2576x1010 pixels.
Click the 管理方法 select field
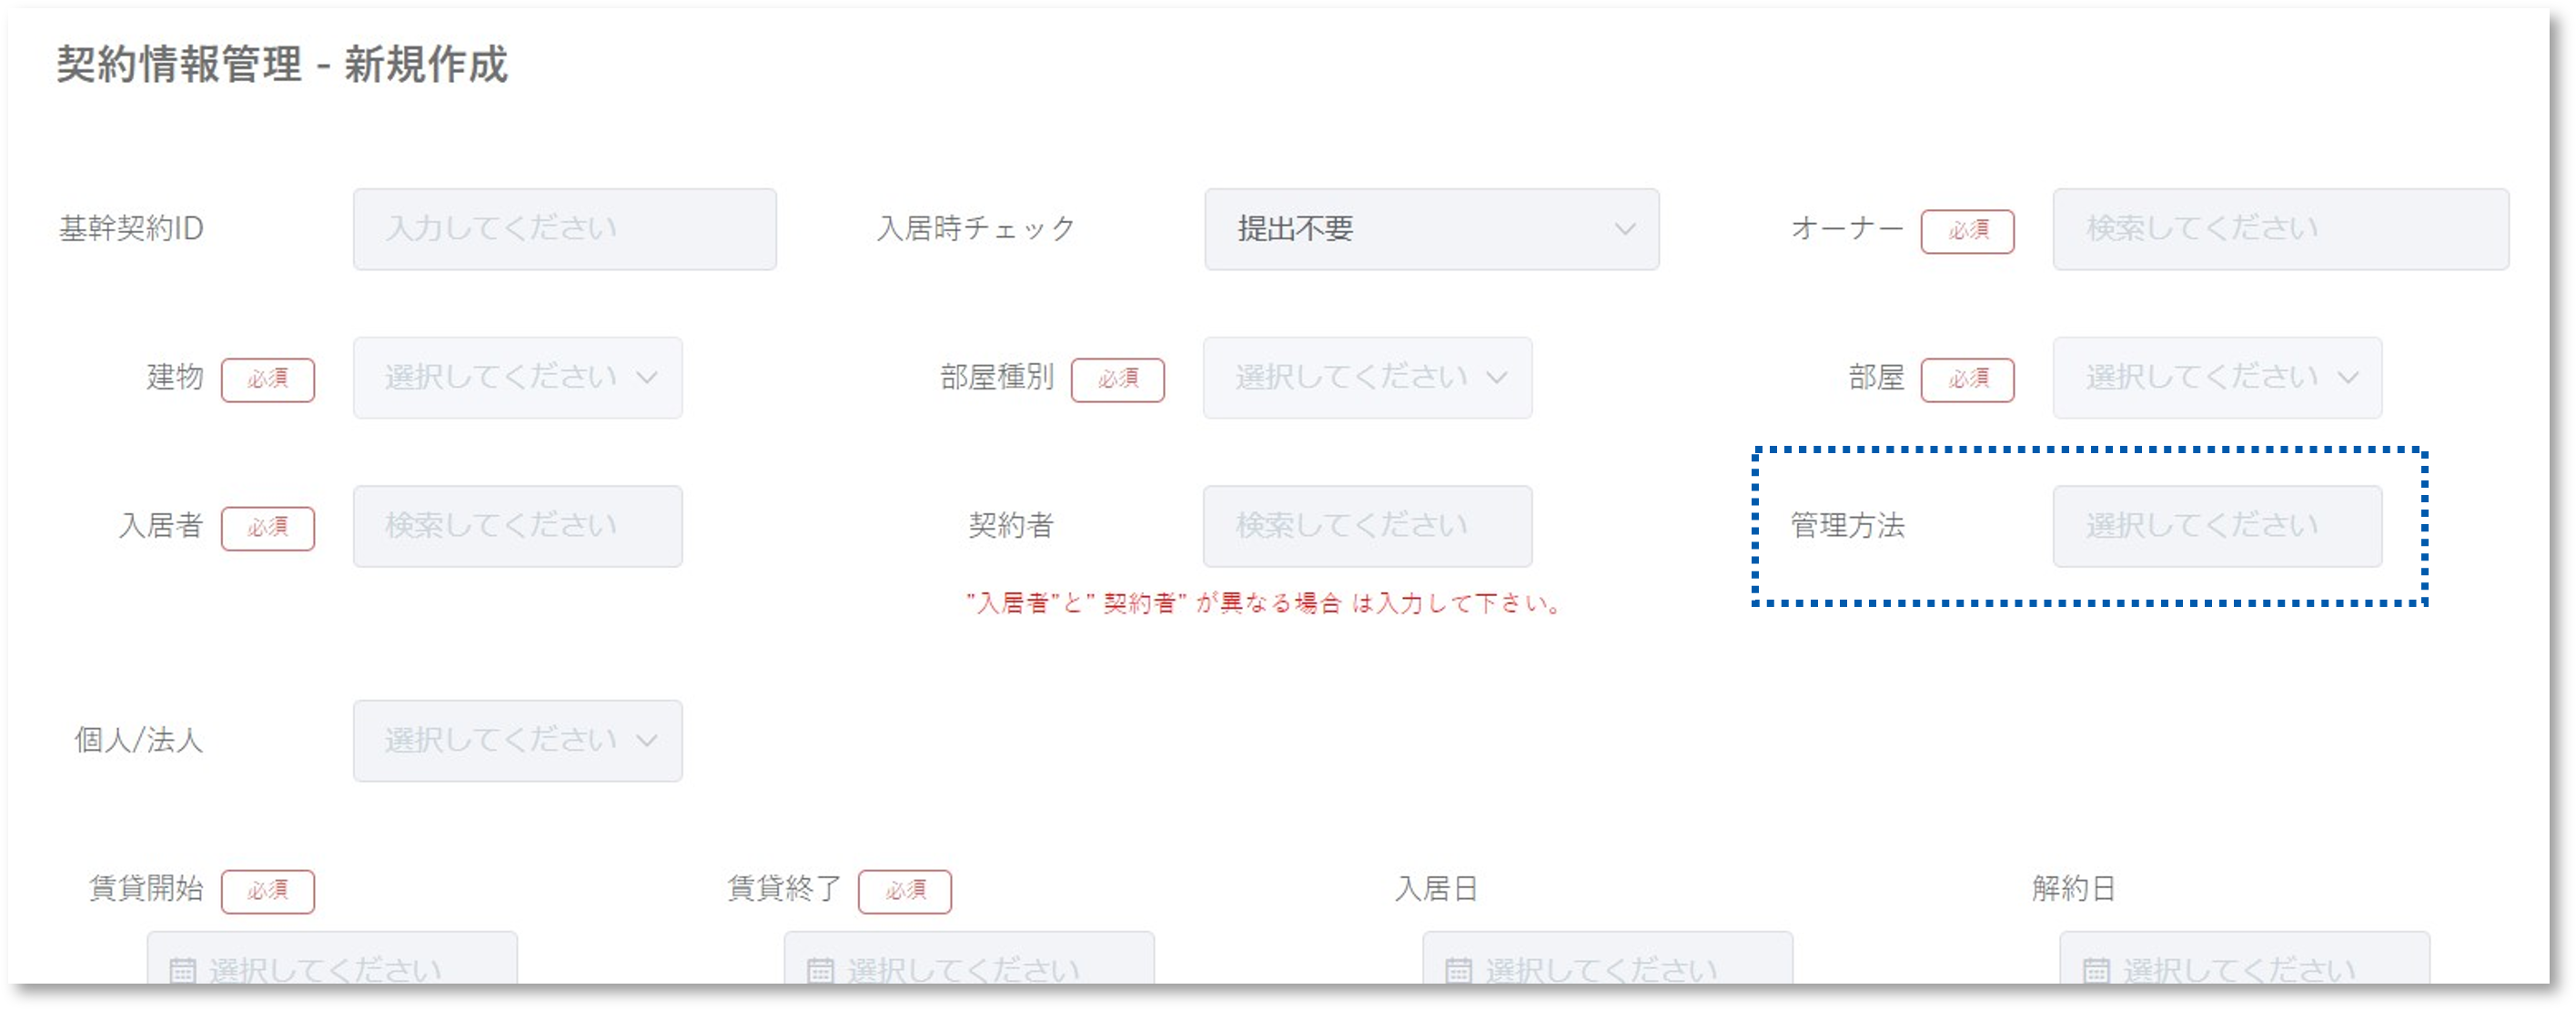pos(2217,527)
